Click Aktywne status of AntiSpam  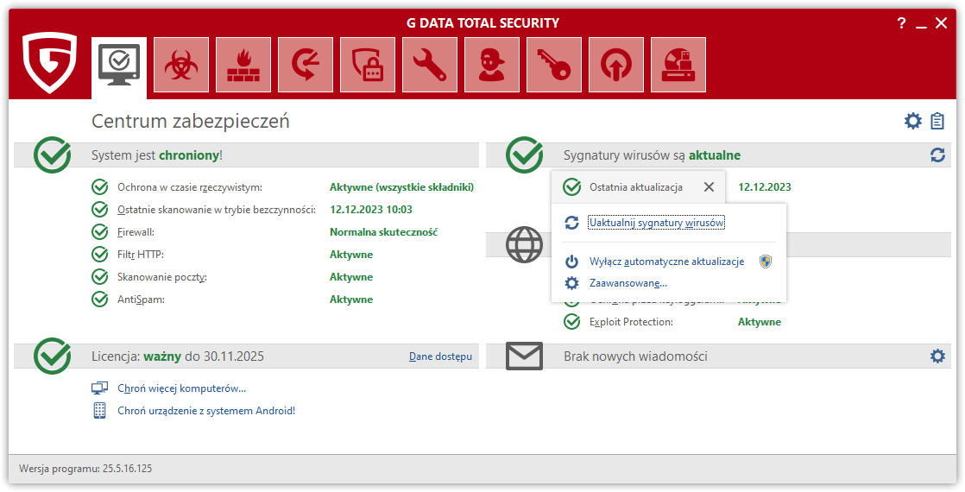[350, 300]
